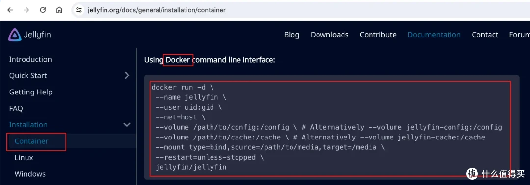Click the '--volume /path/to/config:/config' code line
The image size is (530, 185).
328,127
